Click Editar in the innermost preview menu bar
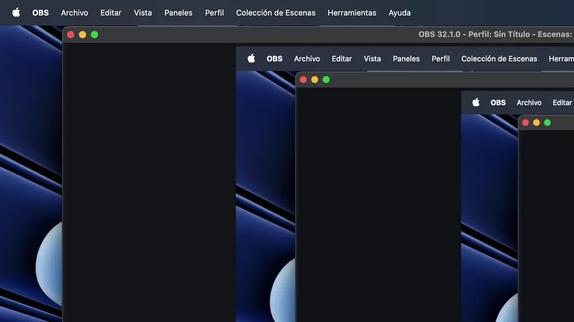This screenshot has height=322, width=574. 562,102
